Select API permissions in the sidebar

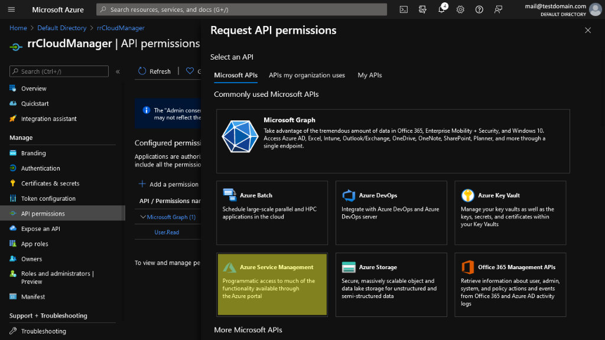63,214
